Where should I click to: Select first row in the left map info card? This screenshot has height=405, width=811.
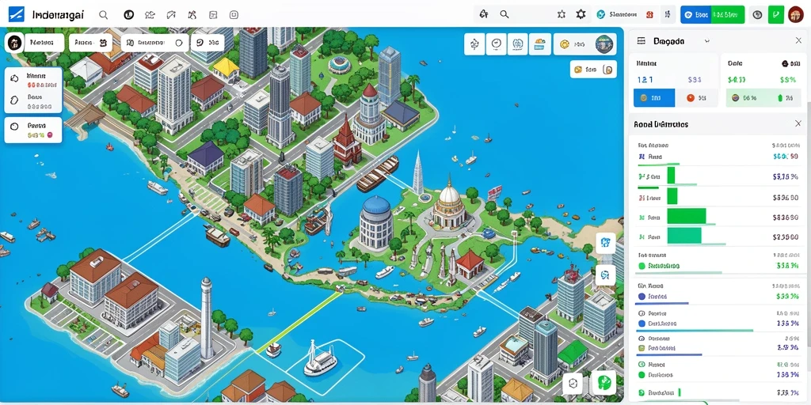33,80
